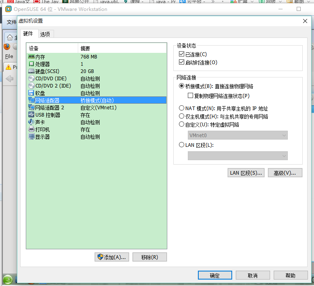
Task: Click the CD/DVD 2 (IDE) disc icon
Action: [31, 86]
